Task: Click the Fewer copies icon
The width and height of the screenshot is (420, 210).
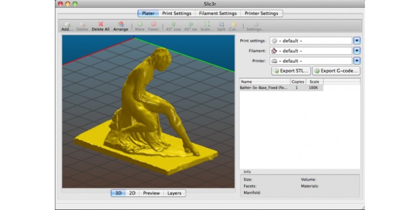Action: pos(154,25)
